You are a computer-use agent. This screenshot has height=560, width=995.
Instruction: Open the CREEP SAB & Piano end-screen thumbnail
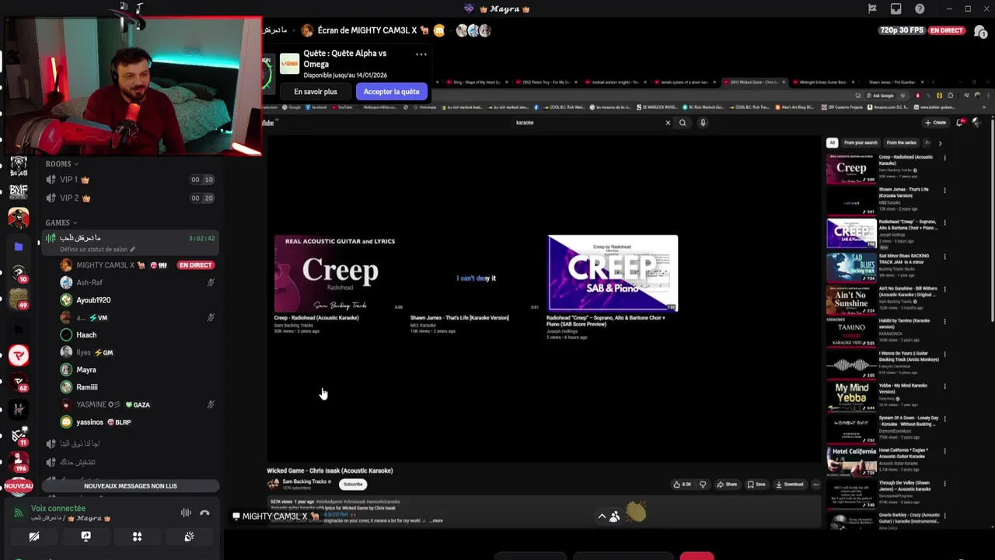point(613,273)
